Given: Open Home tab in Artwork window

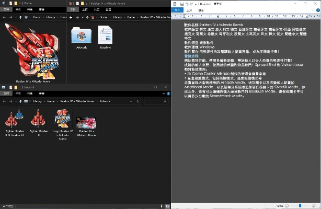Looking at the screenshot, I should coord(18,94).
